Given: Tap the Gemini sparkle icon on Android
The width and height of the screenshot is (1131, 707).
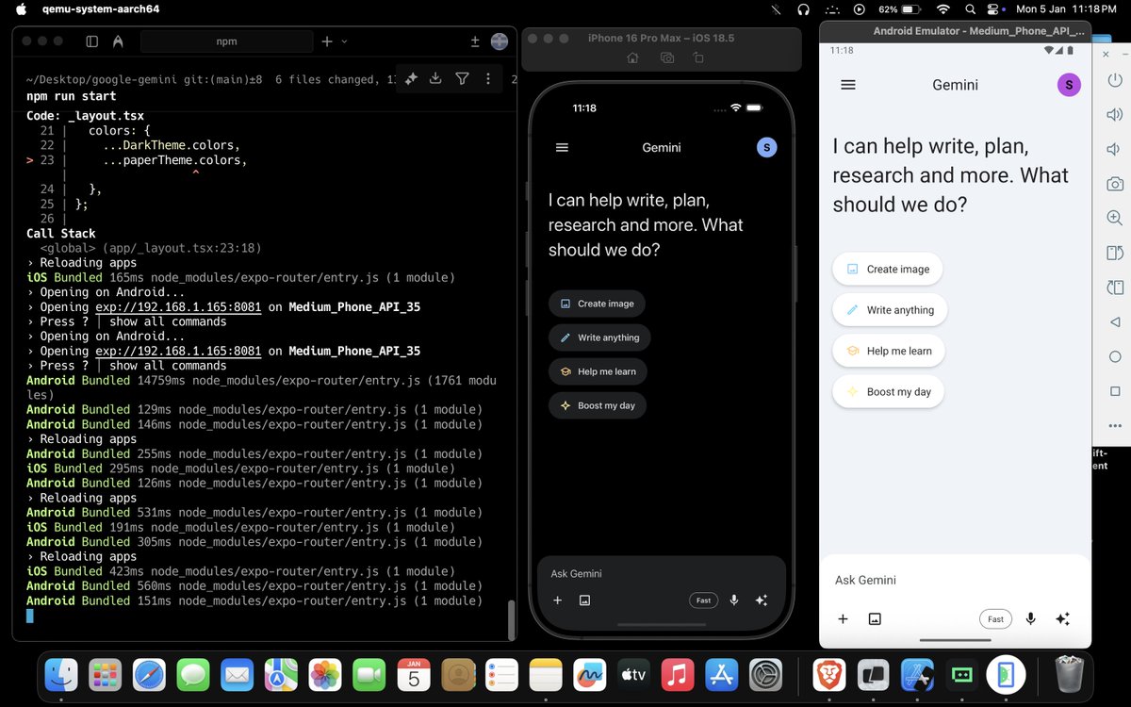Looking at the screenshot, I should 1062,619.
